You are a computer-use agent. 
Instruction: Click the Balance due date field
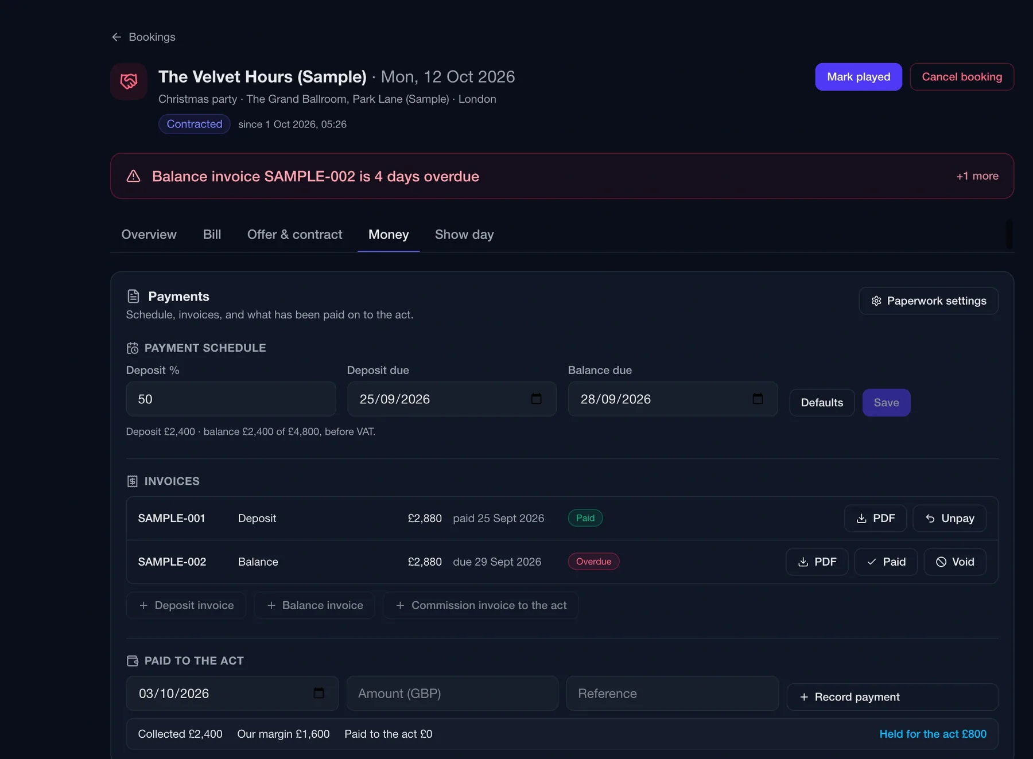tap(673, 399)
